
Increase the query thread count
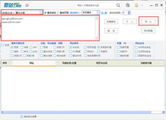coord(129,12)
